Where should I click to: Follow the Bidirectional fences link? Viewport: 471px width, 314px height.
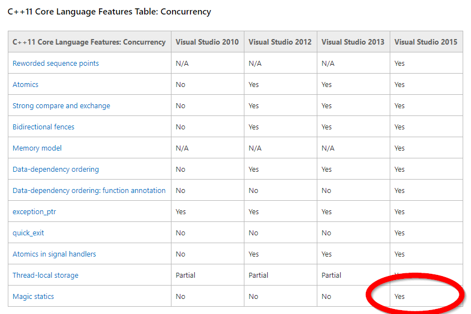tap(43, 127)
